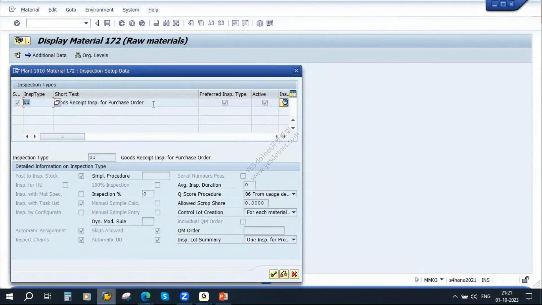The width and height of the screenshot is (542, 305).
Task: Click inspection details icon in row 01
Action: [x=284, y=103]
